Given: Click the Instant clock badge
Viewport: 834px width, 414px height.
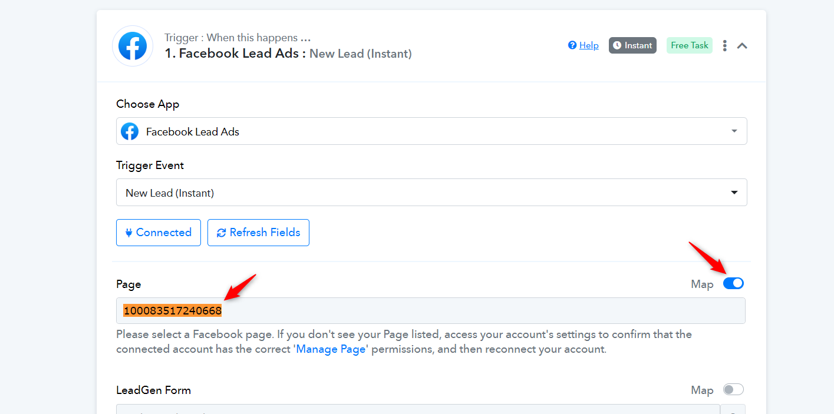Looking at the screenshot, I should click(x=632, y=45).
